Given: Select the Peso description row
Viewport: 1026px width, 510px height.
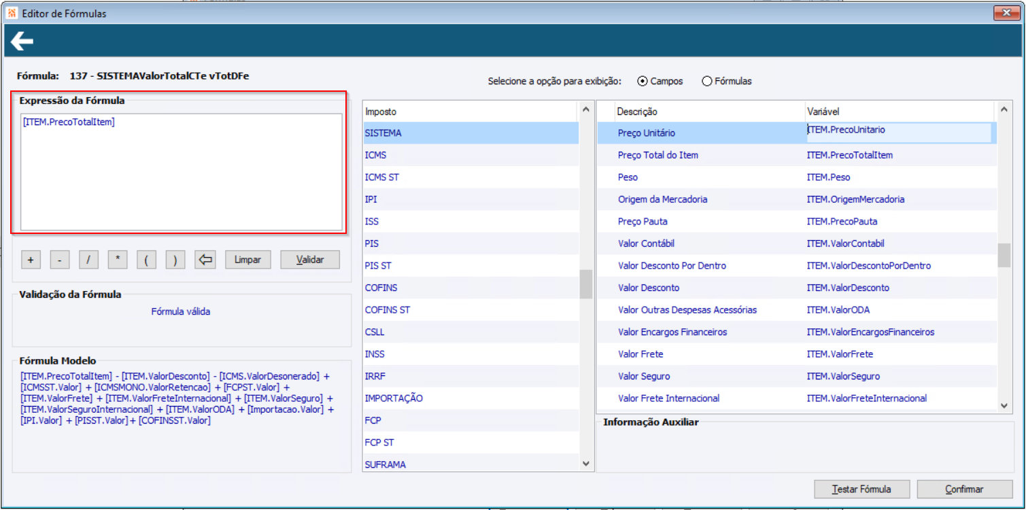Looking at the screenshot, I should (x=796, y=177).
